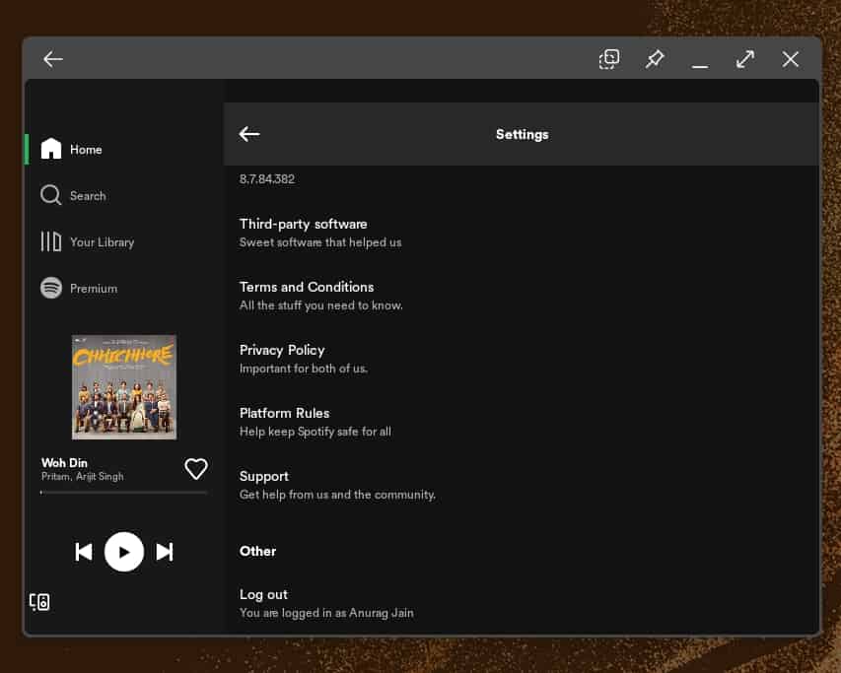Click the Woh Din song title
This screenshot has width=841, height=673.
click(64, 462)
